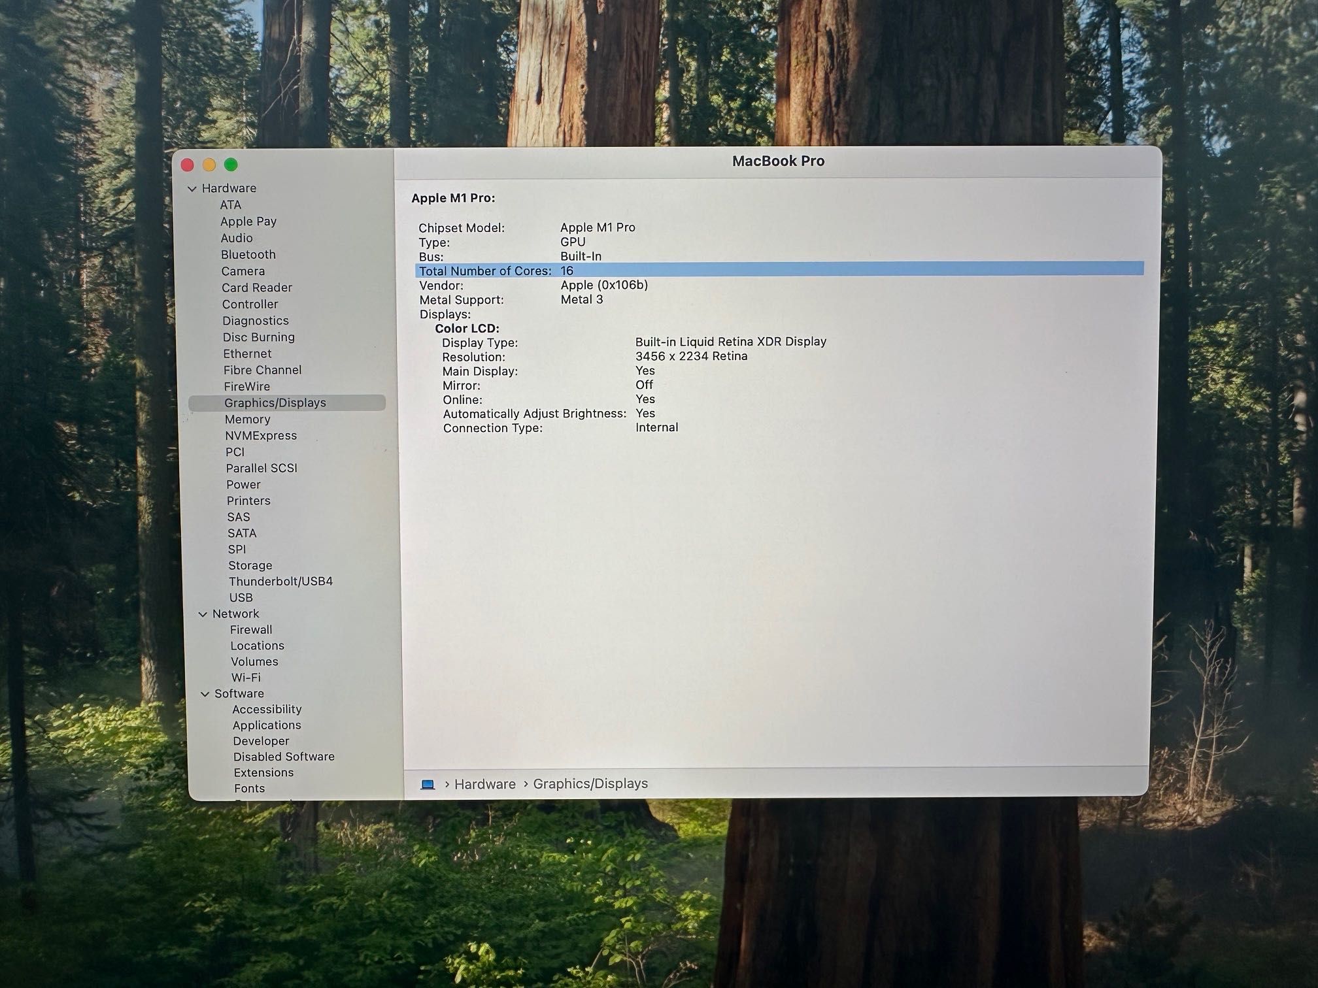1318x988 pixels.
Task: Select Locations under Network
Action: pos(258,646)
